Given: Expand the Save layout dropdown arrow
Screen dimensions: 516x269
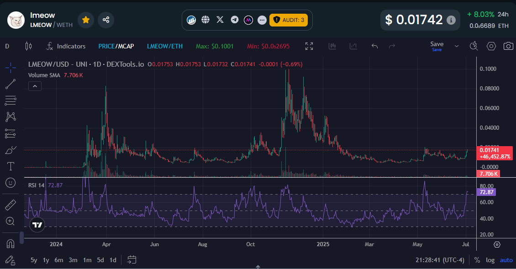Looking at the screenshot, I should [x=457, y=47].
